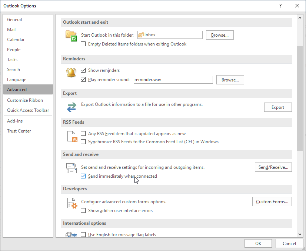306x251 pixels.
Task: Uncheck Show reminders
Action: coord(83,70)
